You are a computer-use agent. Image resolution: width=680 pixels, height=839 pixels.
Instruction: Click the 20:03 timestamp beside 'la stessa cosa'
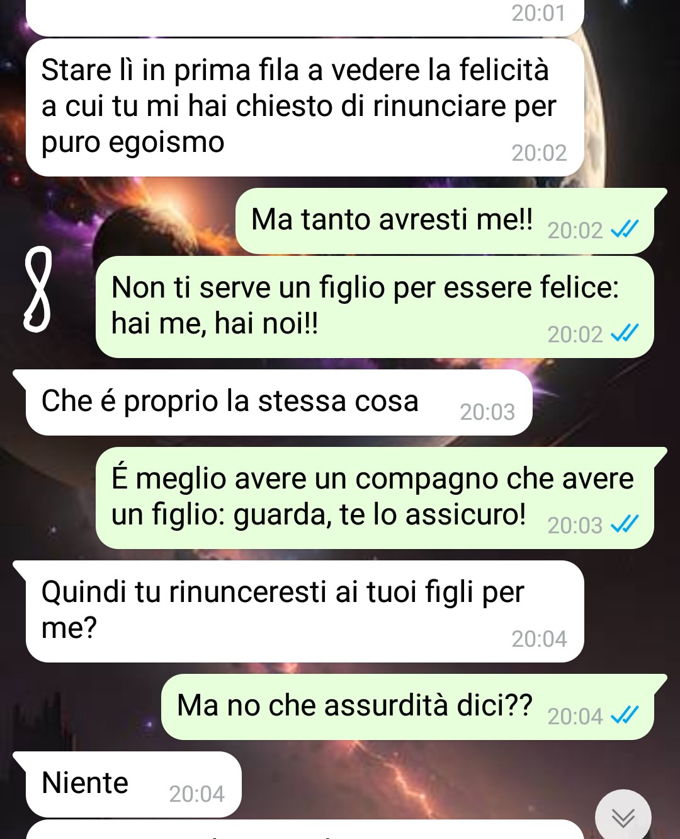[487, 412]
